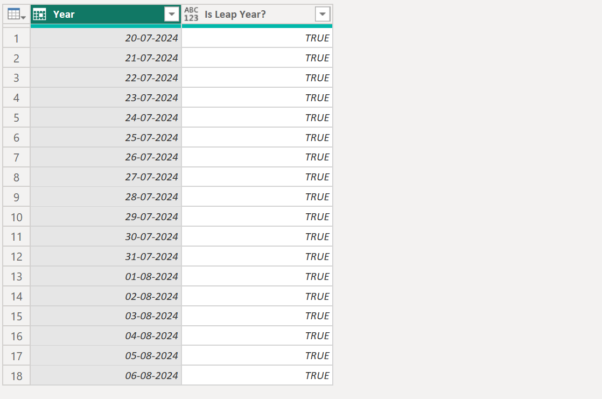Screen dimensions: 602x399
Task: Click the 01-08-2024 date cell
Action: 151,277
